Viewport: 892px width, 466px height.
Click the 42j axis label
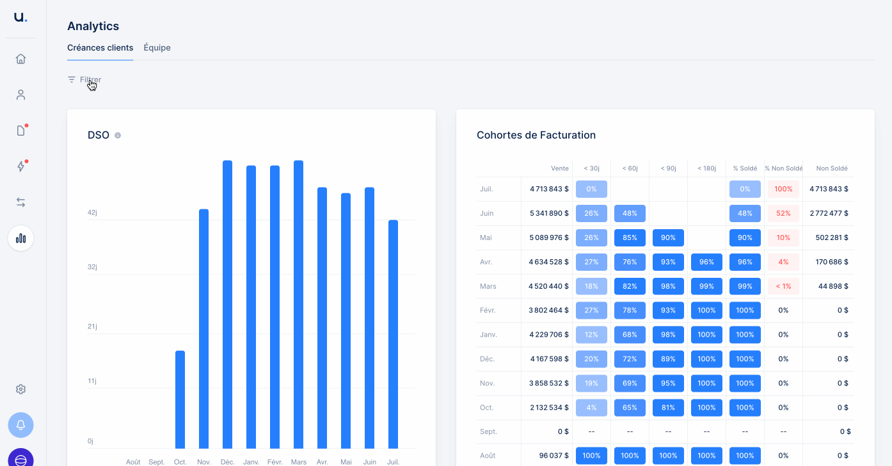click(x=92, y=213)
